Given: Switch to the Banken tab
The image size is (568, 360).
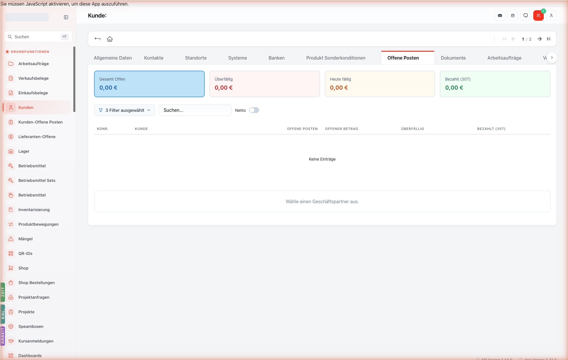Looking at the screenshot, I should (277, 58).
